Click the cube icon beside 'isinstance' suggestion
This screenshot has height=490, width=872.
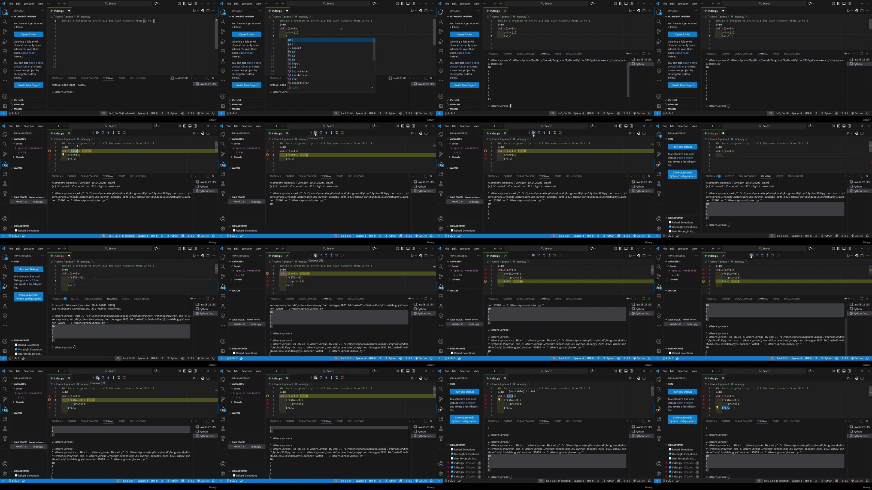tap(289, 71)
